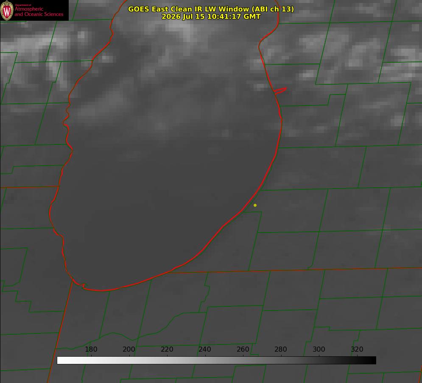Click the white end of the colorbar
The image size is (422, 383).
pos(61,361)
